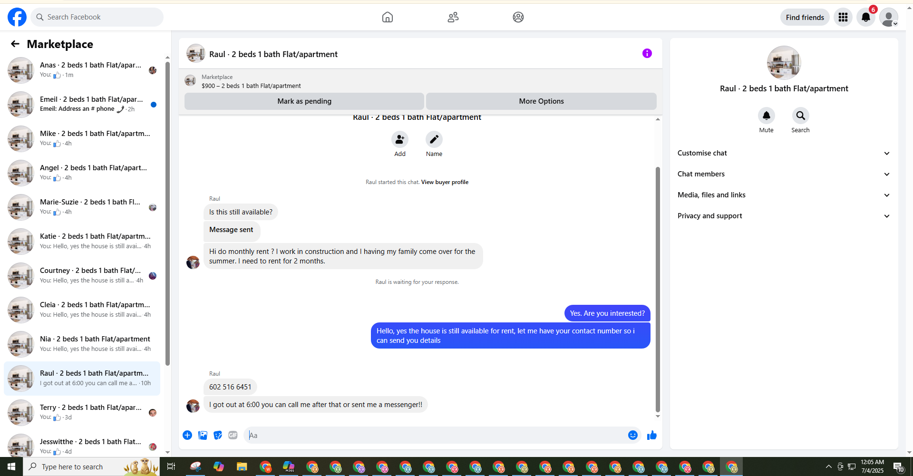The image size is (913, 476).
Task: Open the account profile avatar menu
Action: 889,17
